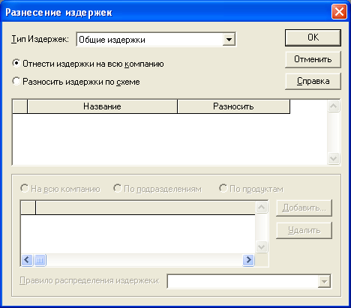Click lower table scroll down arrow
The height and width of the screenshot is (308, 351).
pos(262,247)
